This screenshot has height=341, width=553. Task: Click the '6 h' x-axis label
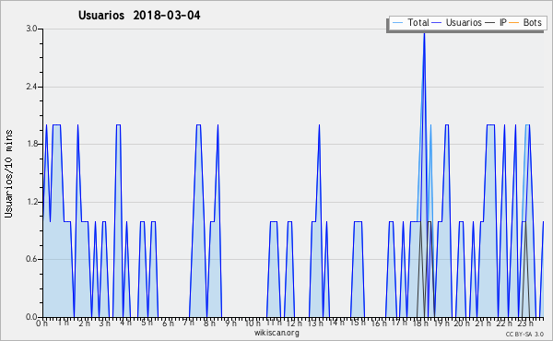(168, 323)
